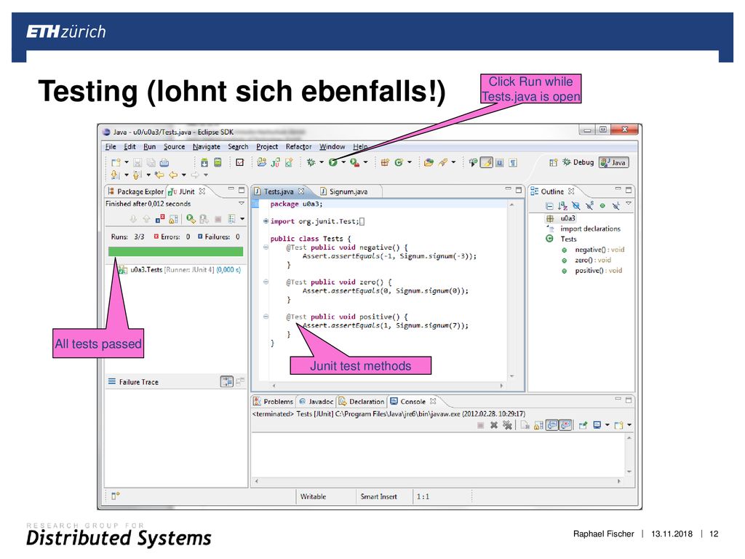The width and height of the screenshot is (745, 559).
Task: Click the New Java Package icon
Action: click(x=385, y=162)
